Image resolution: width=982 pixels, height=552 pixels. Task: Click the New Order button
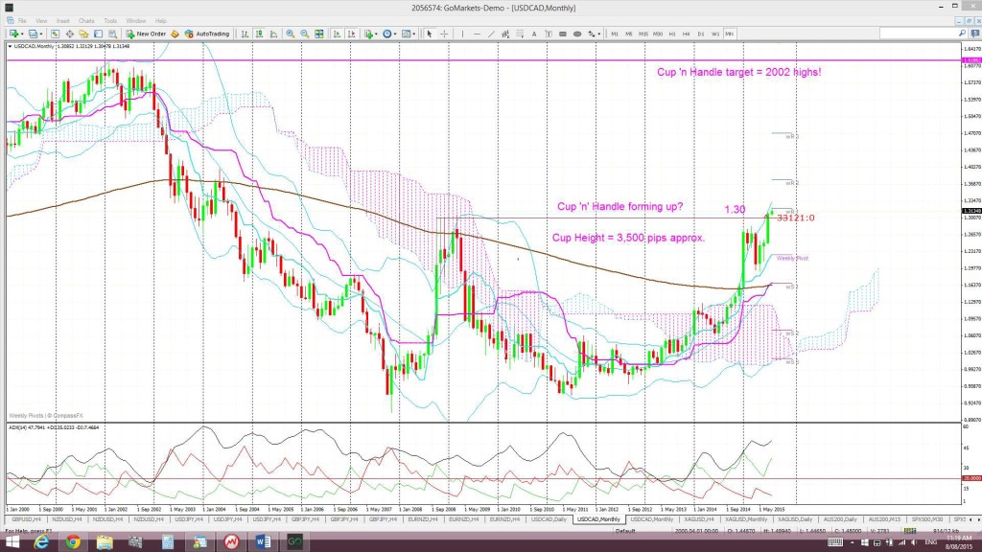[146, 34]
